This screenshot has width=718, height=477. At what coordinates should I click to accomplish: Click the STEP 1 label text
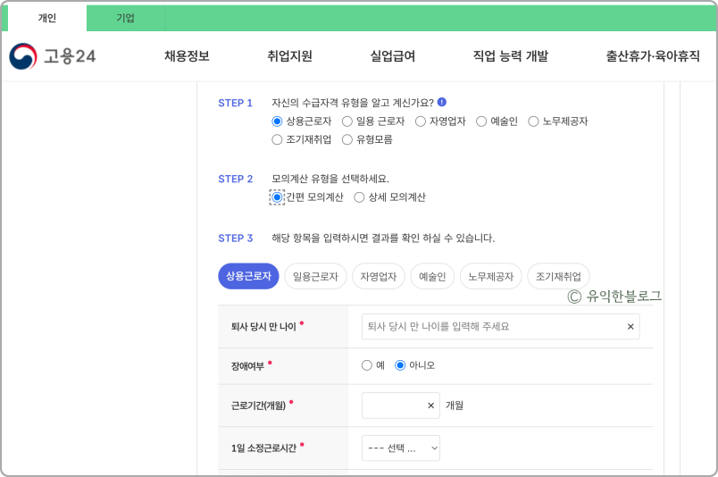click(236, 103)
